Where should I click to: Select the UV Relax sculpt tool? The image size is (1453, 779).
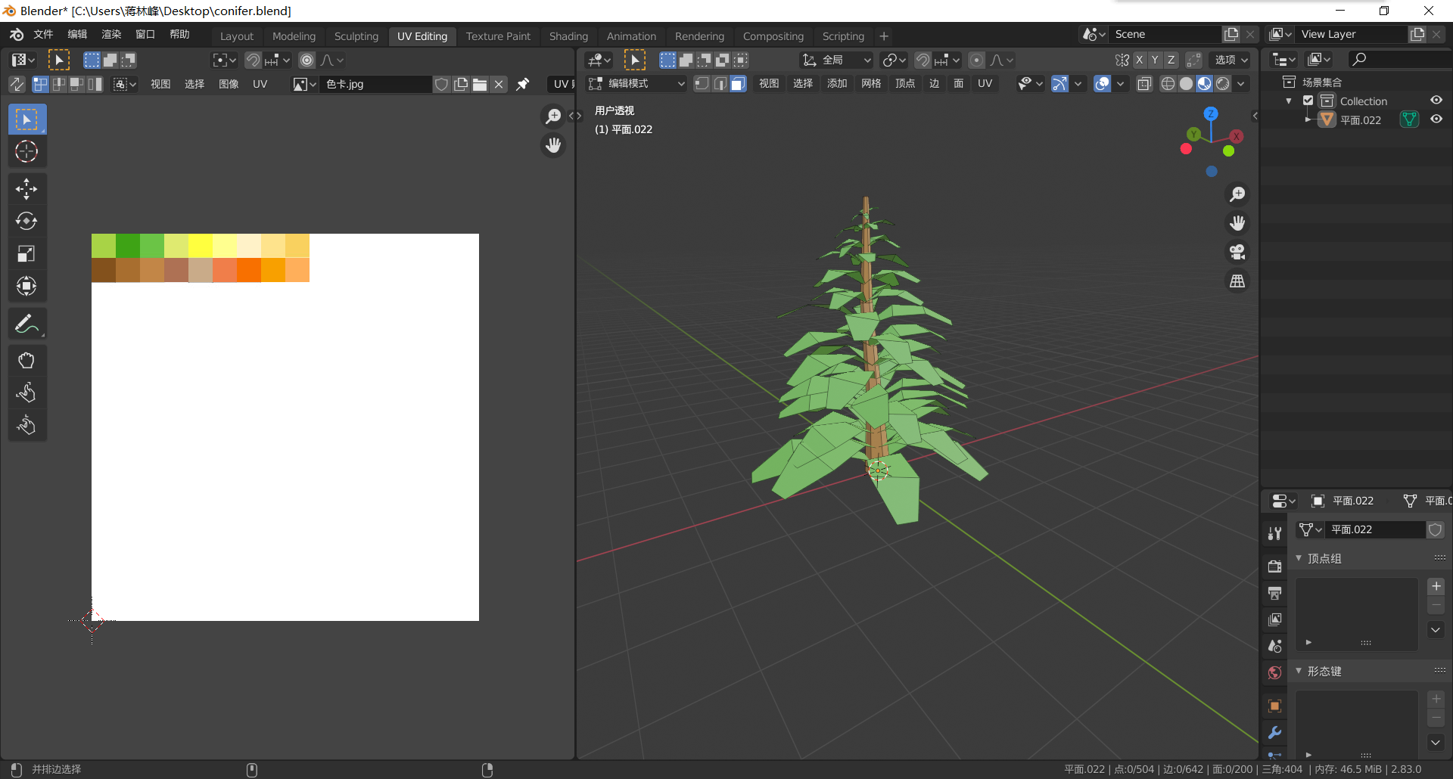(x=27, y=393)
